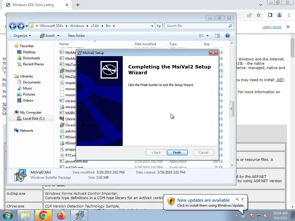Open the Install dropdown arrow
Image resolution: width=295 pixels, height=221 pixels.
pos(58,35)
